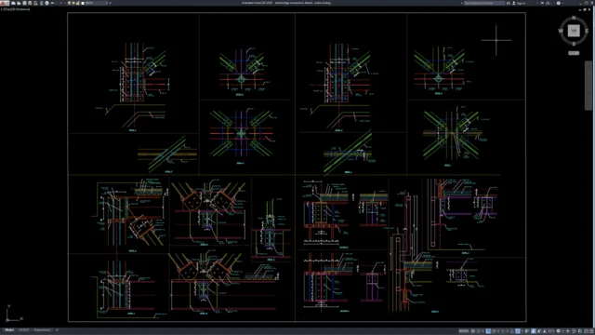Open the workspace settings gear in status bar
This screenshot has height=335, width=595.
[x=558, y=331]
